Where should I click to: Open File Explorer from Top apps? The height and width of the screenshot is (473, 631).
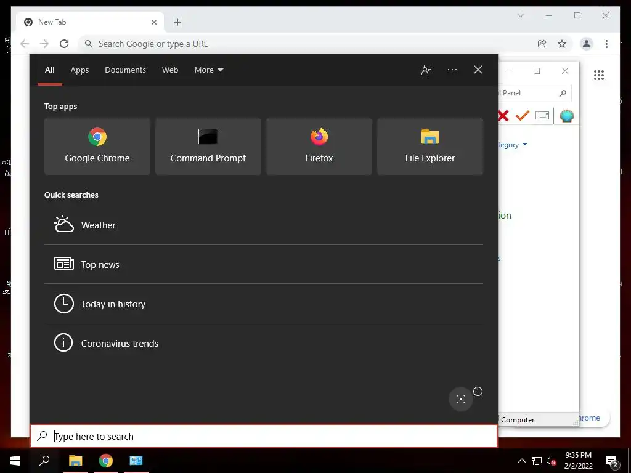point(429,147)
